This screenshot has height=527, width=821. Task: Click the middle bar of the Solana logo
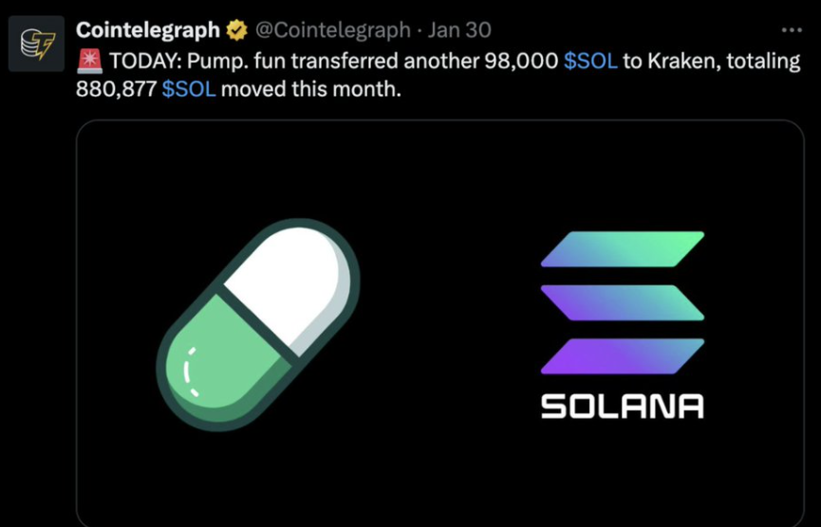click(623, 302)
